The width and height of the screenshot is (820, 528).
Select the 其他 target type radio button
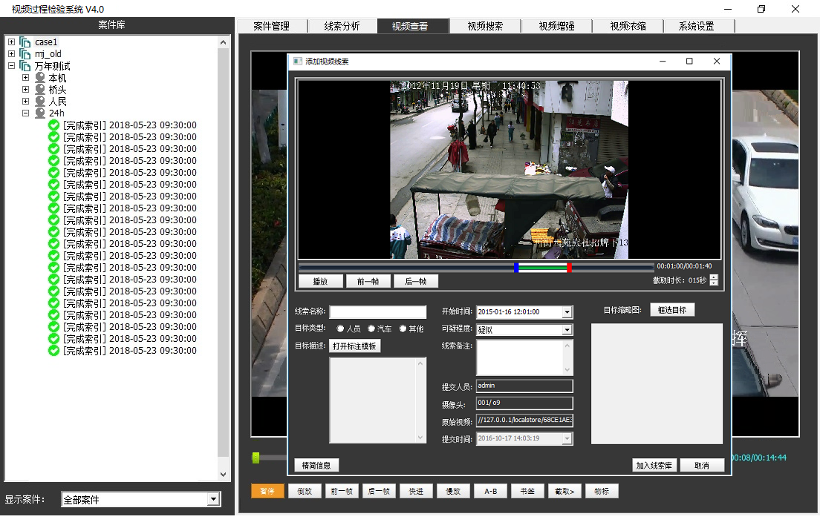click(403, 329)
